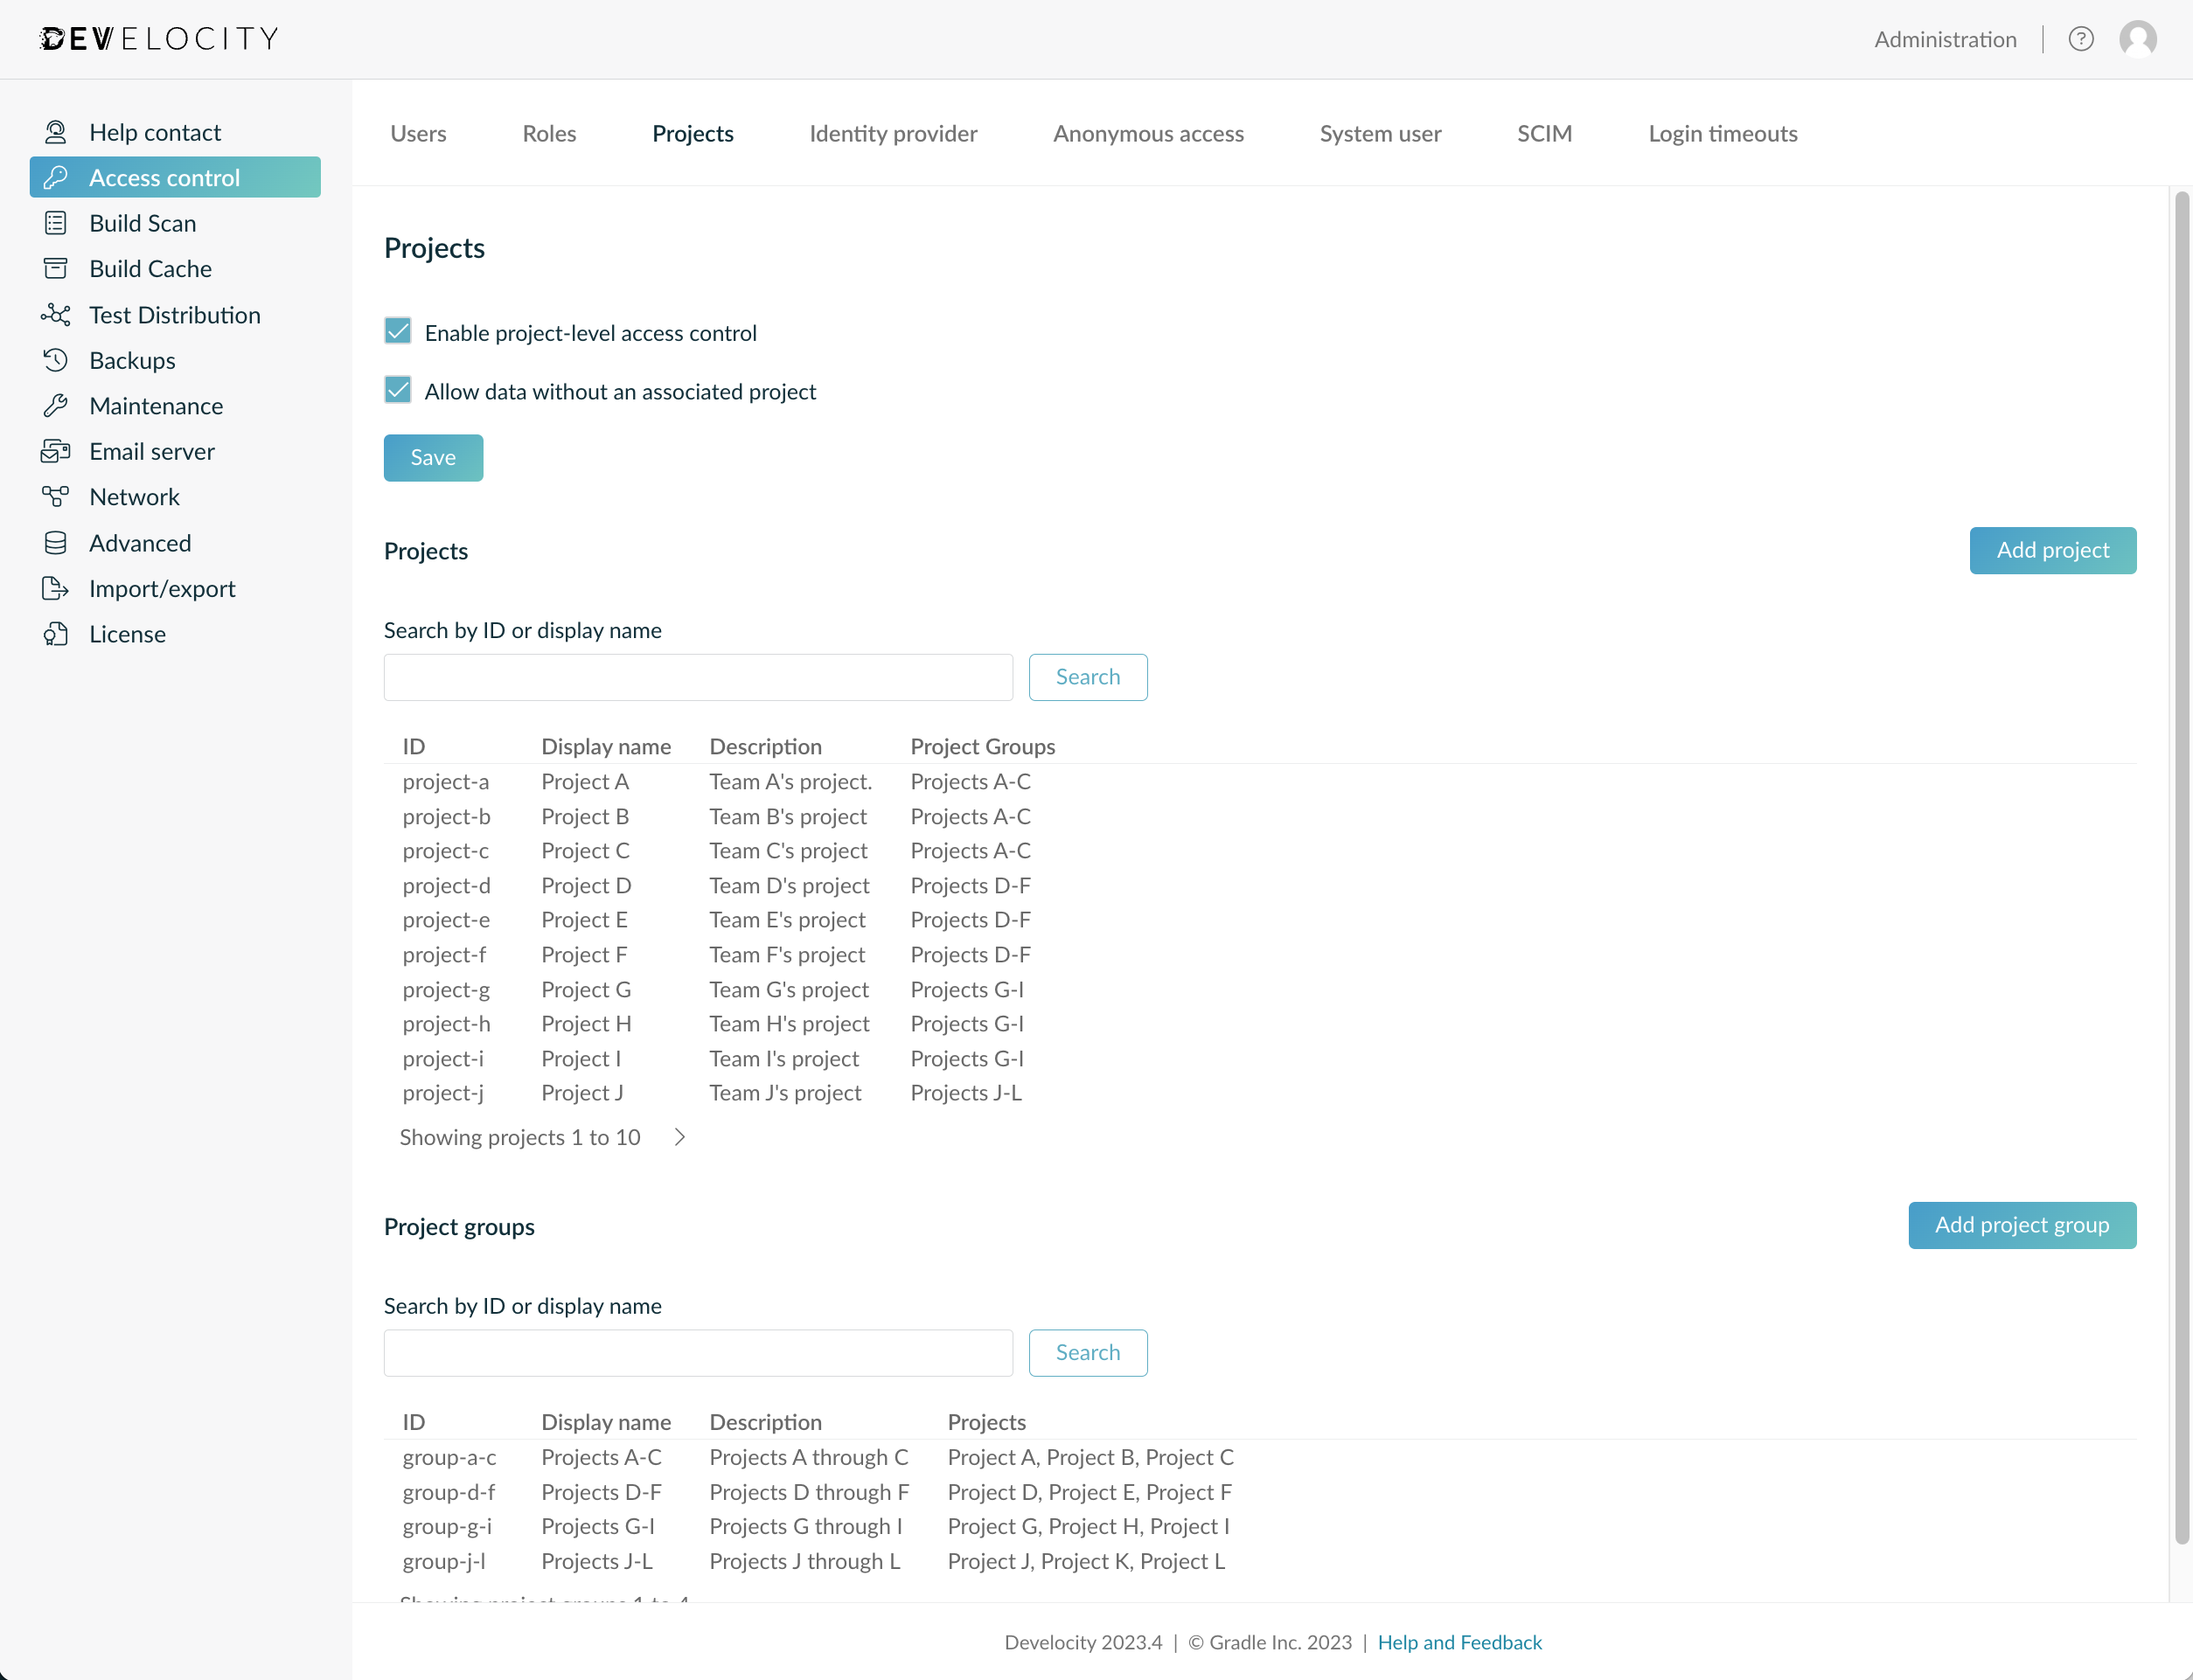Click Add project group
This screenshot has height=1680, width=2193.
[2022, 1225]
